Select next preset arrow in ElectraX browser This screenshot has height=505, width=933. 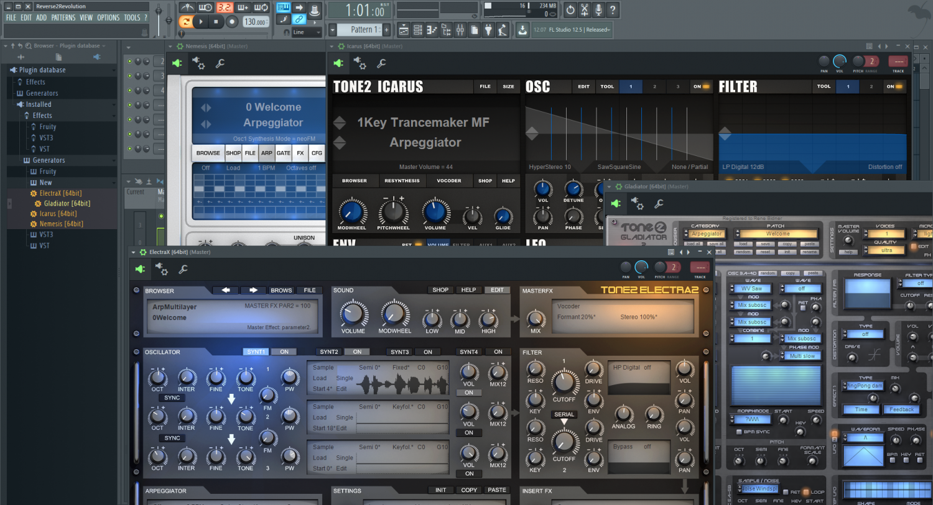pos(253,290)
